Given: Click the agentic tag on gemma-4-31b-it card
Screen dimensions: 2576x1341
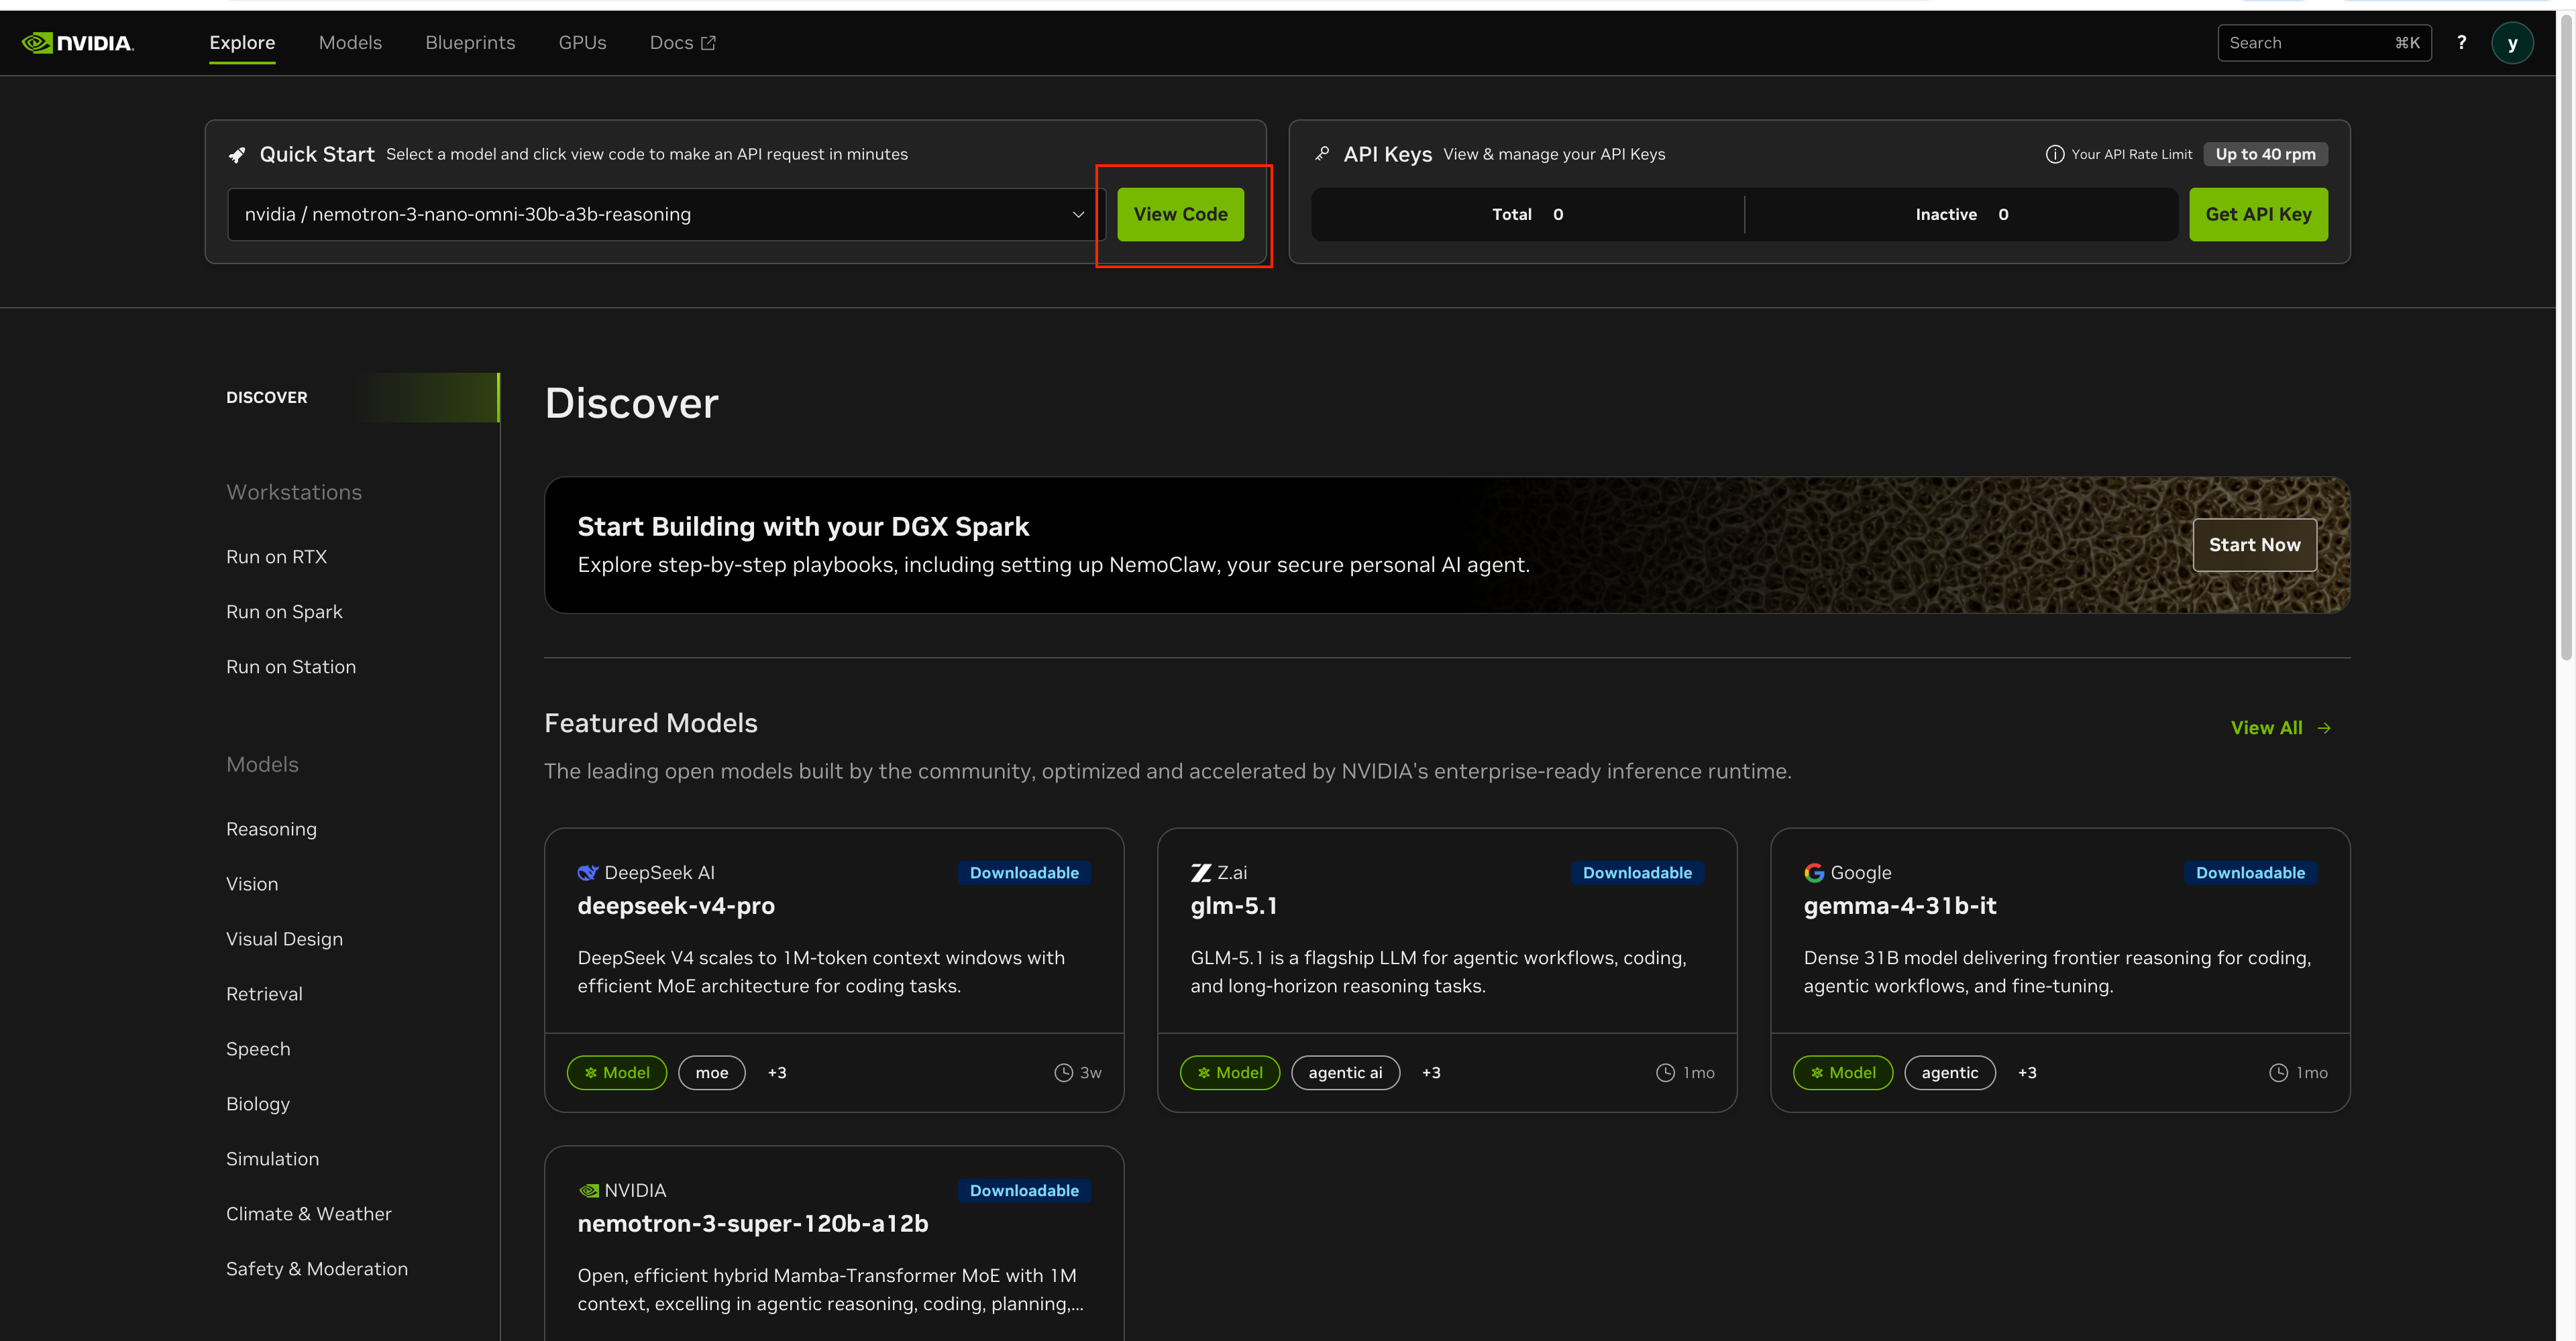Looking at the screenshot, I should [1949, 1072].
